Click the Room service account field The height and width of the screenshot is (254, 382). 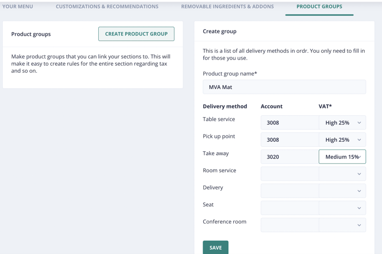290,174
